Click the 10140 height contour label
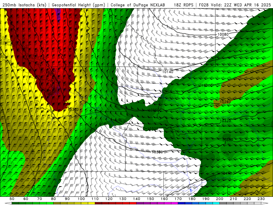The height and width of the screenshot is (205, 273). point(168,72)
